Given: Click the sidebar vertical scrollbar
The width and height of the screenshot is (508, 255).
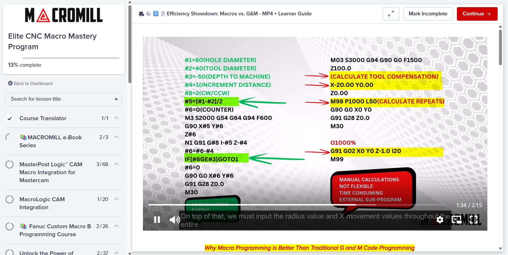Looking at the screenshot, I should [130, 44].
